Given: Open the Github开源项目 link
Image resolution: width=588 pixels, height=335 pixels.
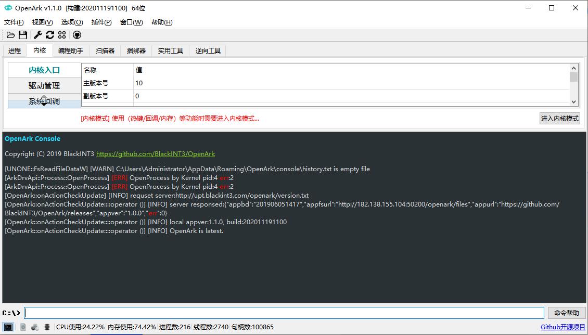Looking at the screenshot, I should [x=563, y=327].
